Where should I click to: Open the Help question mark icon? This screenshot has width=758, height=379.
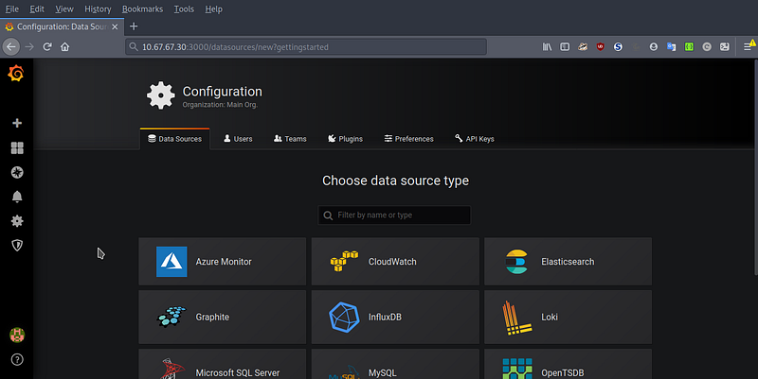17,360
